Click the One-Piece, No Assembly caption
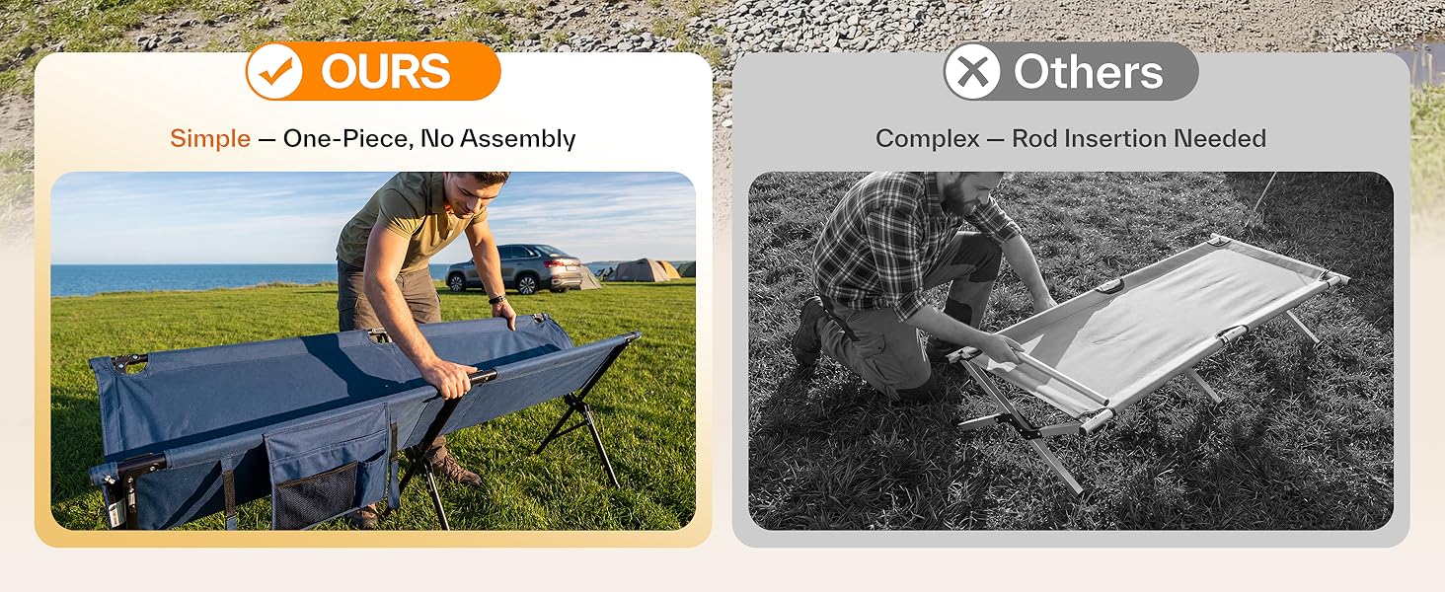 [429, 138]
